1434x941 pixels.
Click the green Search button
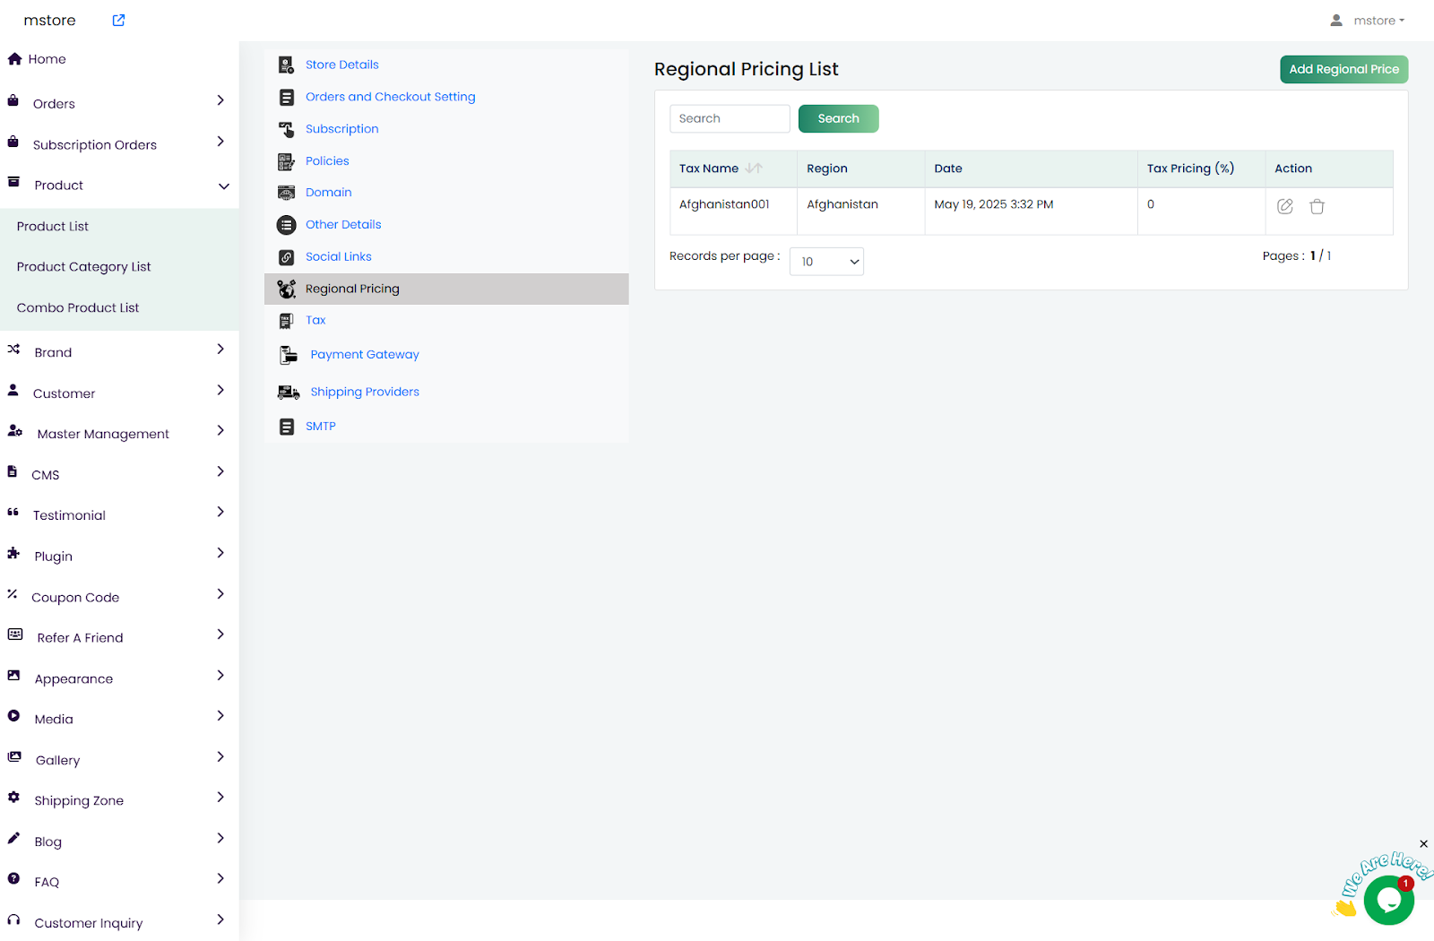click(x=838, y=118)
